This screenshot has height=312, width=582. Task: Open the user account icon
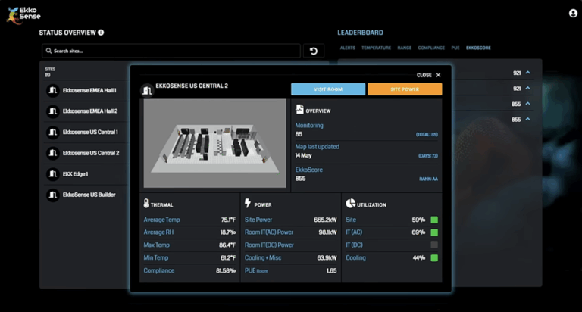[x=573, y=14]
